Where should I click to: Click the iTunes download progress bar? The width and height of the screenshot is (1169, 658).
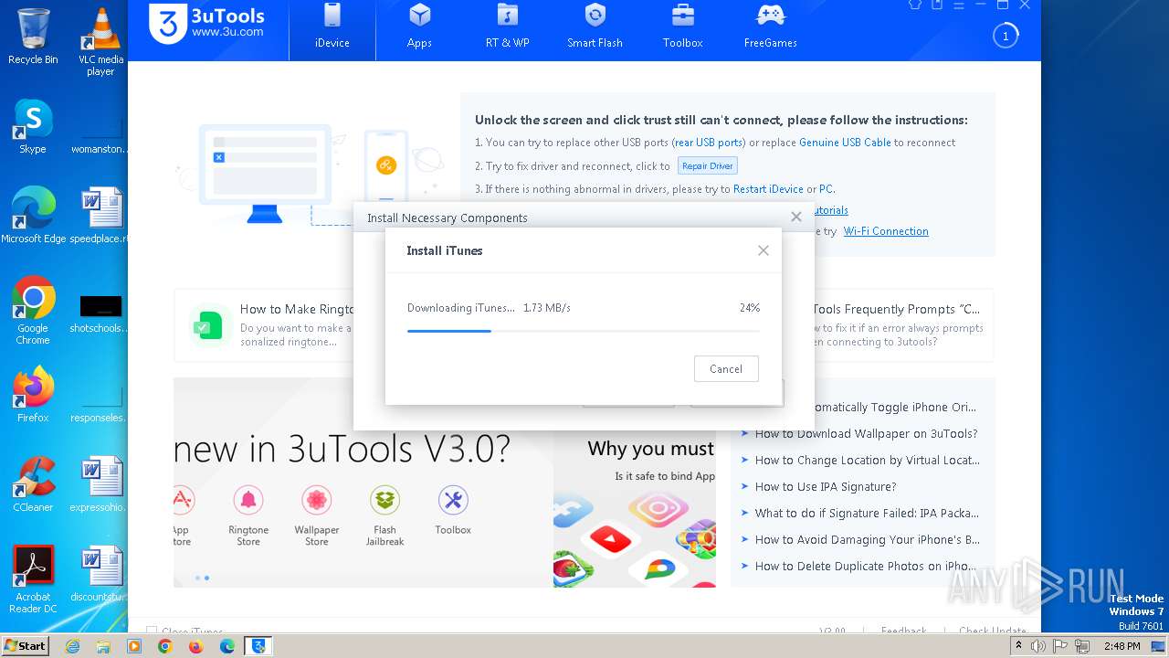[583, 331]
